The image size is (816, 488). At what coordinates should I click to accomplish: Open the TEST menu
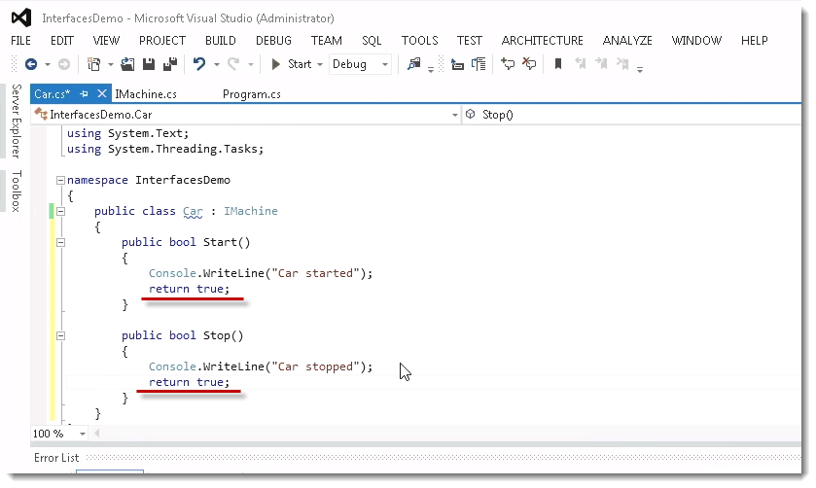[x=470, y=41]
